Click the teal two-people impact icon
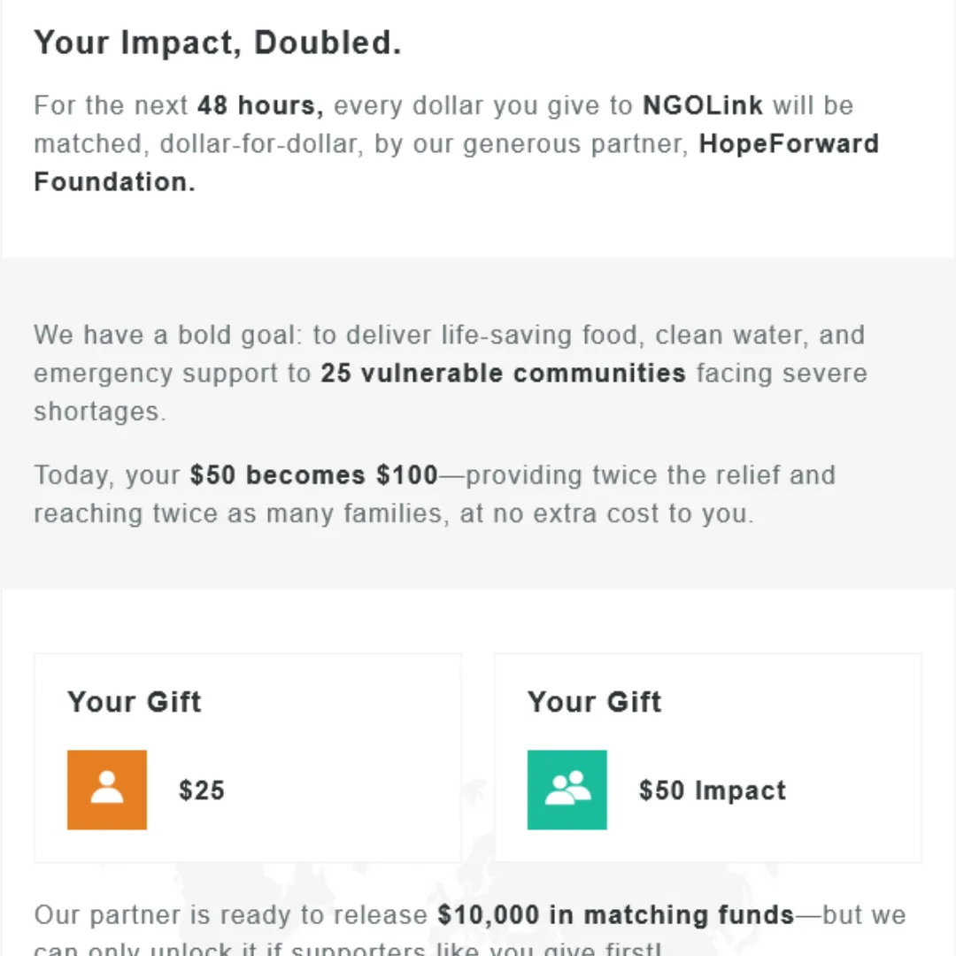Viewport: 956px width, 956px height. pyautogui.click(x=567, y=790)
